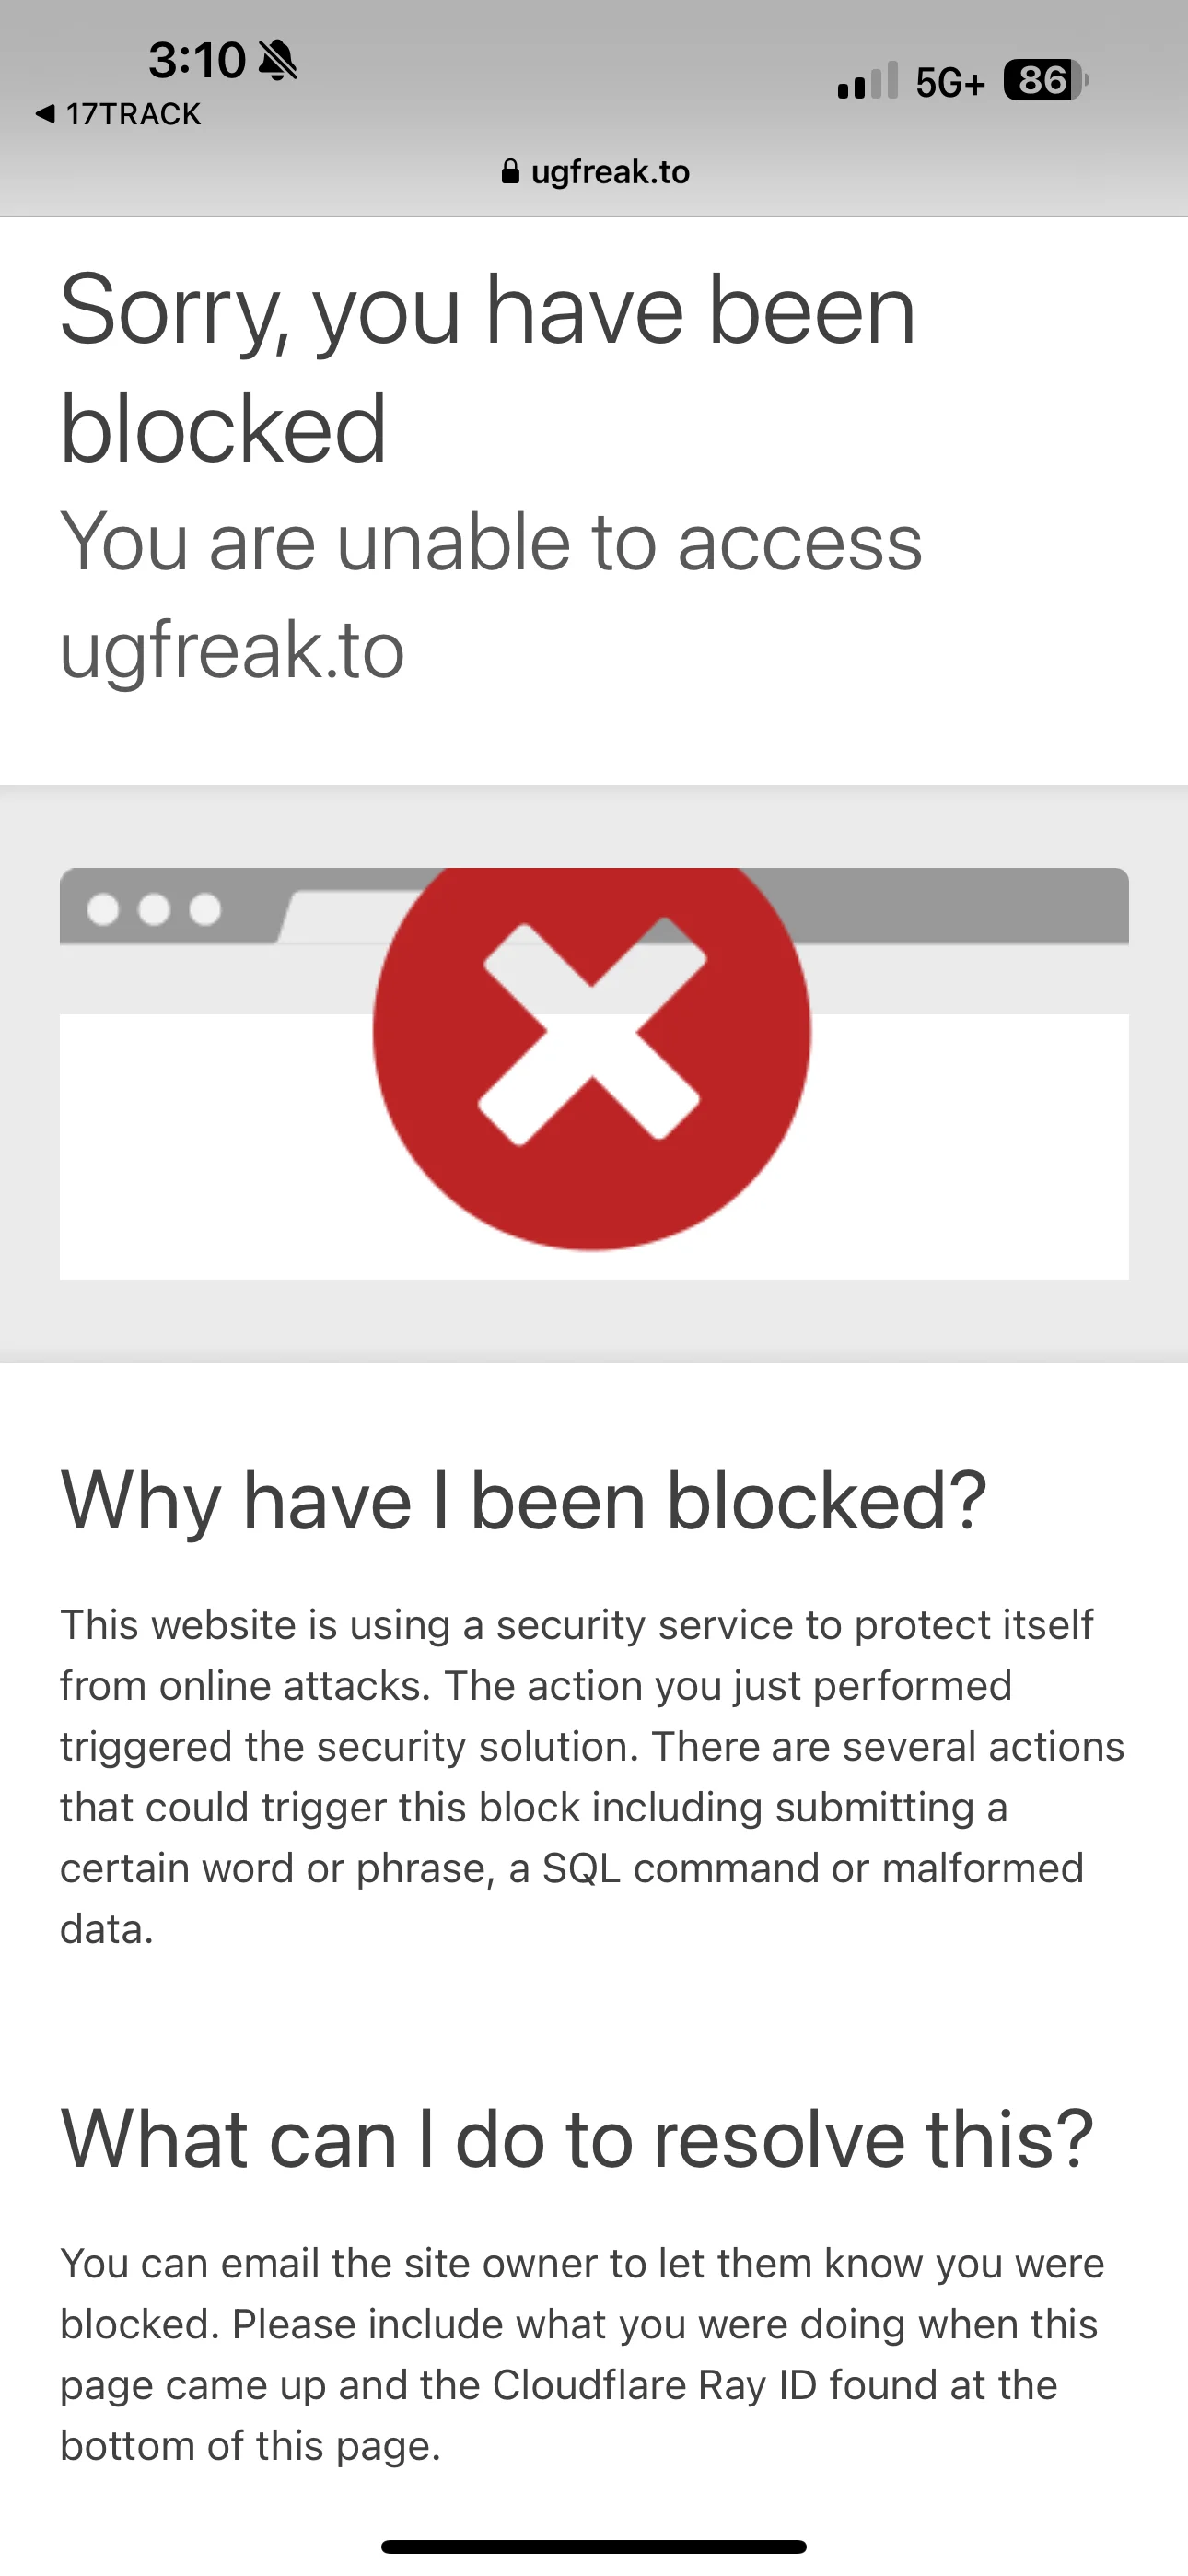Return to the 17TRACK app label

pyautogui.click(x=133, y=114)
